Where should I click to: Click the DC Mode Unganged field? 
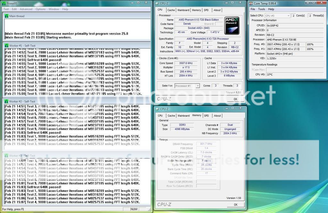(230, 129)
